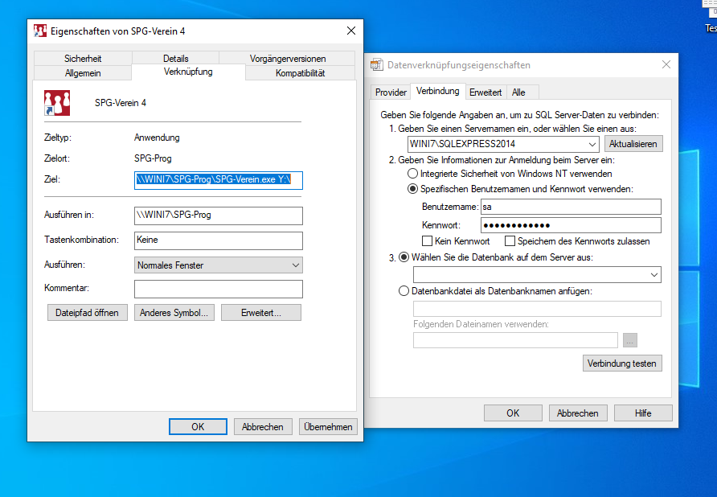This screenshot has width=717, height=497.
Task: Enable the Kein Kennwort checkbox
Action: click(428, 241)
